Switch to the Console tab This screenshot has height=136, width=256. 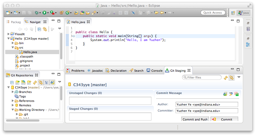coord(155,71)
